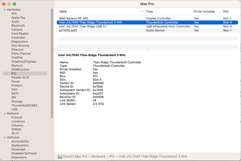The height and width of the screenshot is (161, 241).
Task: Click the Vendor ID value 0x8086
Action: tap(98, 83)
